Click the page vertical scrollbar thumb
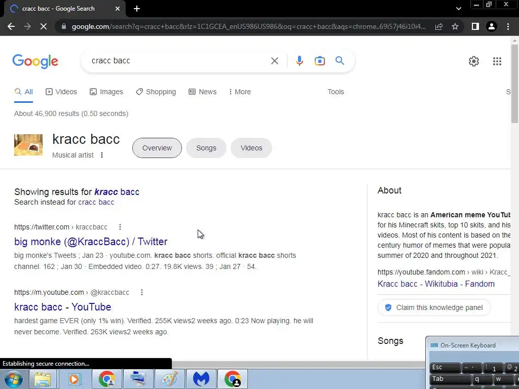Image resolution: width=519 pixels, height=389 pixels. click(514, 83)
